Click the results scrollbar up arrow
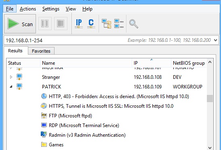 [210, 62]
